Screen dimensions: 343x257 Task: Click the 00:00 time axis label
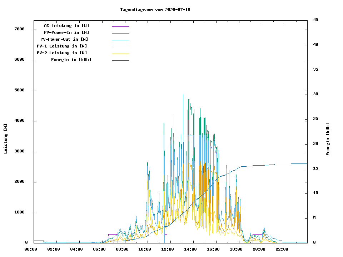click(x=31, y=249)
